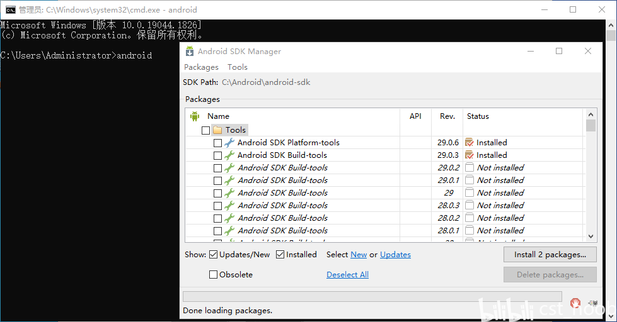Image resolution: width=617 pixels, height=322 pixels.
Task: Click Android SDK Manager title icon
Action: [190, 52]
